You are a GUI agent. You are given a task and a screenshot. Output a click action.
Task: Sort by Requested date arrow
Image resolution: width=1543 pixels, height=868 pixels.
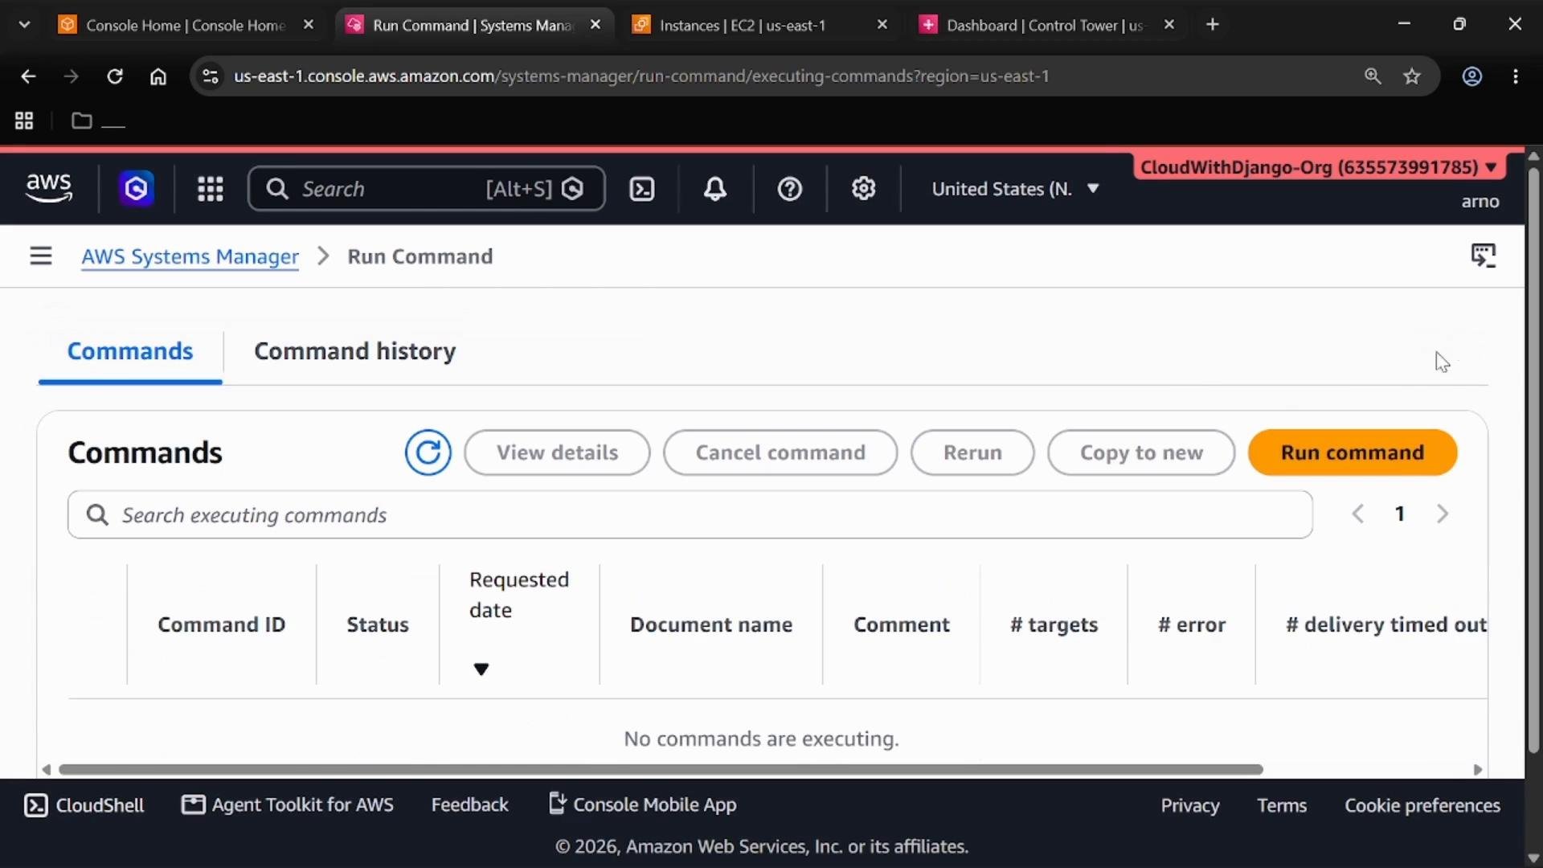pos(481,669)
